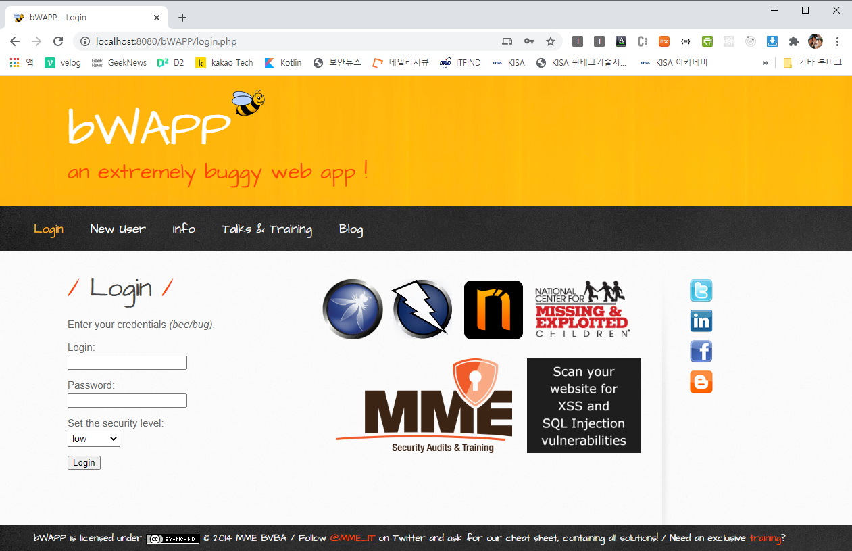Open the Chrome three-dot menu

[838, 41]
